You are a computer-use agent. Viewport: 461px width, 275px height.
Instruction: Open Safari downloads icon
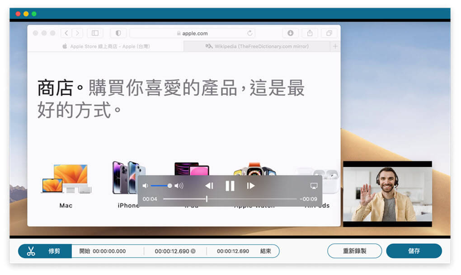(x=290, y=33)
